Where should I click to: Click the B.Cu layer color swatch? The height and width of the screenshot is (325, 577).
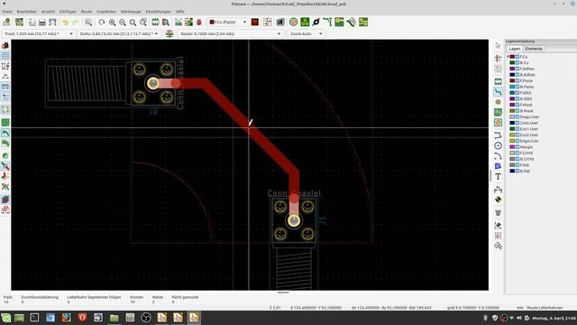click(x=512, y=62)
